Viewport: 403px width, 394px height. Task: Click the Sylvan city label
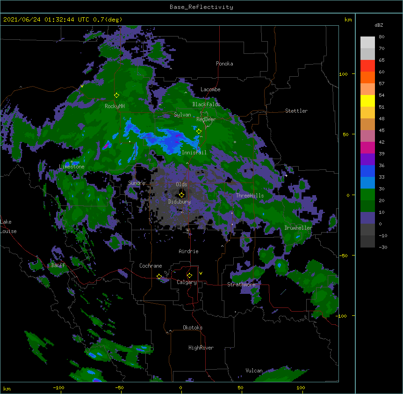pos(182,115)
